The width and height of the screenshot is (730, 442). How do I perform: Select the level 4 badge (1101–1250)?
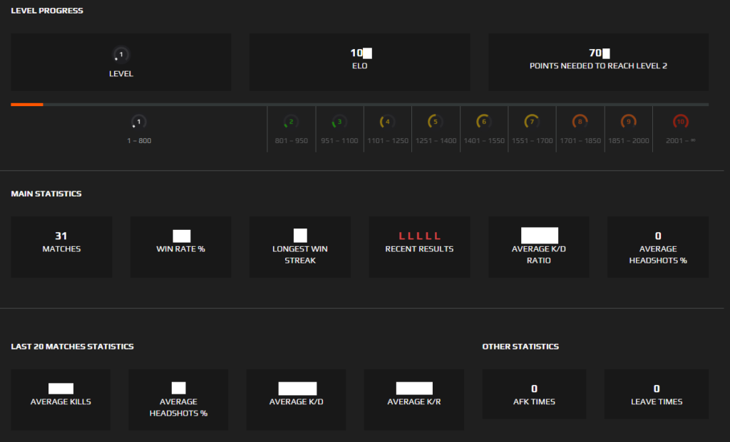pos(387,121)
